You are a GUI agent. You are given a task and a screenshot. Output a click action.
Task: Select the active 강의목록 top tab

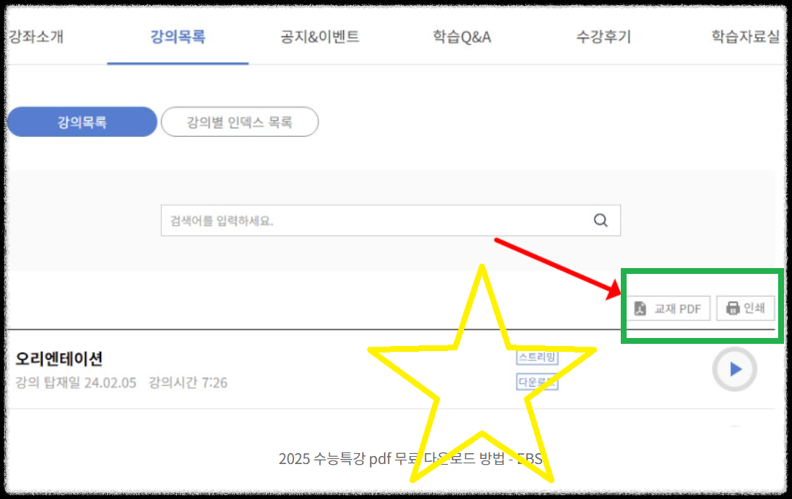[x=178, y=36]
